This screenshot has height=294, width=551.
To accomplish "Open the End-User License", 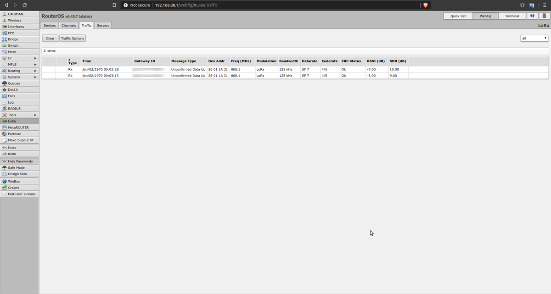I will [x=20, y=194].
